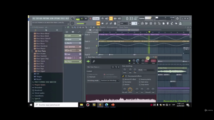The height and width of the screenshot is (120, 214).
Task: Open the PATTERNS menu
Action: click(46, 19)
